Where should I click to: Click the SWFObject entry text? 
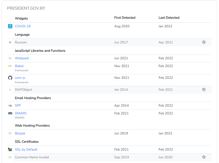coord(24,90)
